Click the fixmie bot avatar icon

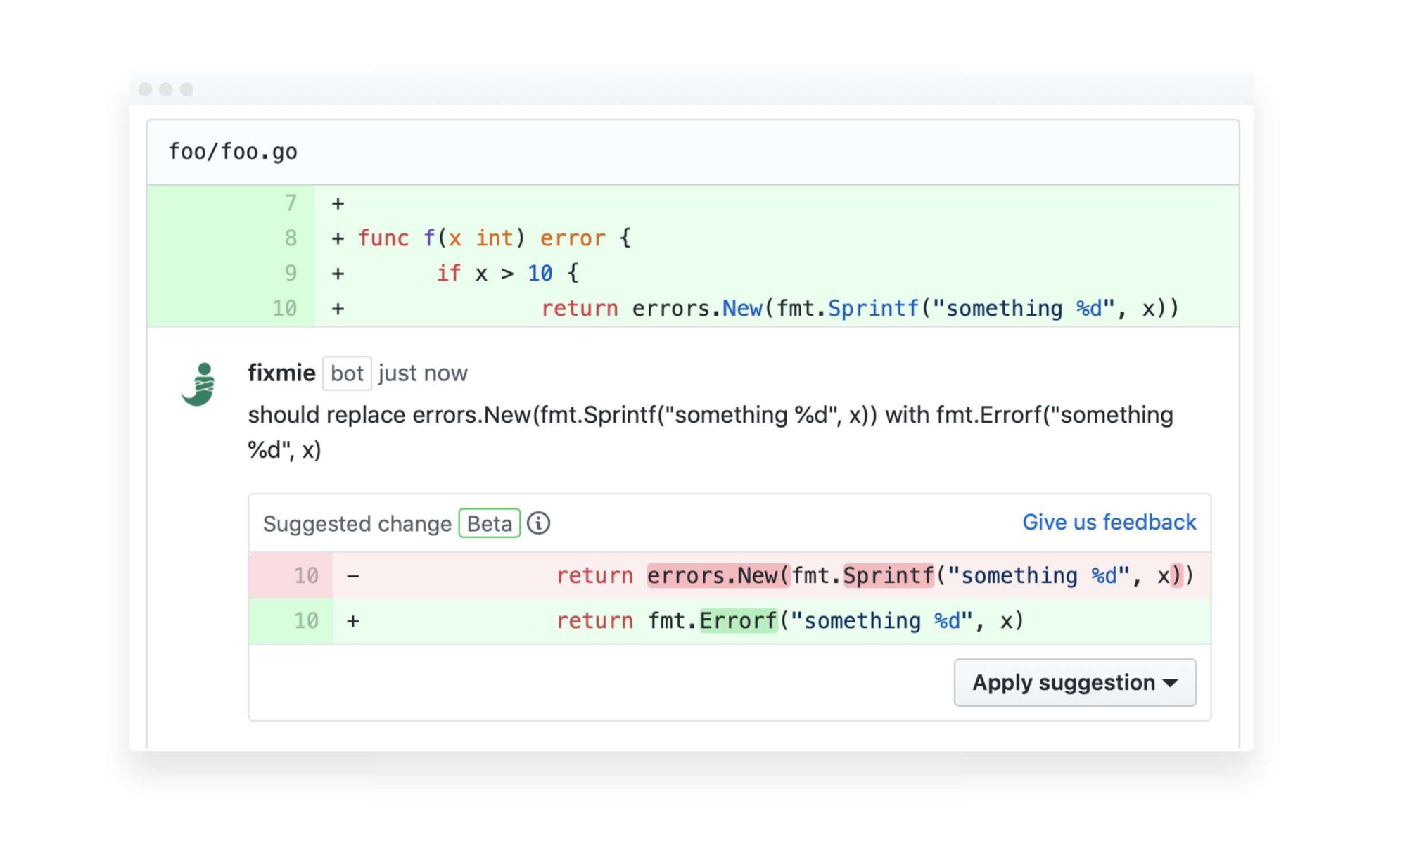pos(199,385)
